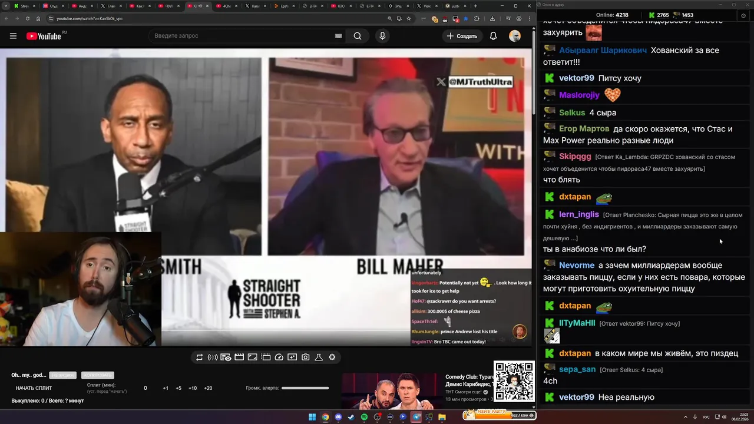
Task: Click the YouTube search magnifier button
Action: 358,36
